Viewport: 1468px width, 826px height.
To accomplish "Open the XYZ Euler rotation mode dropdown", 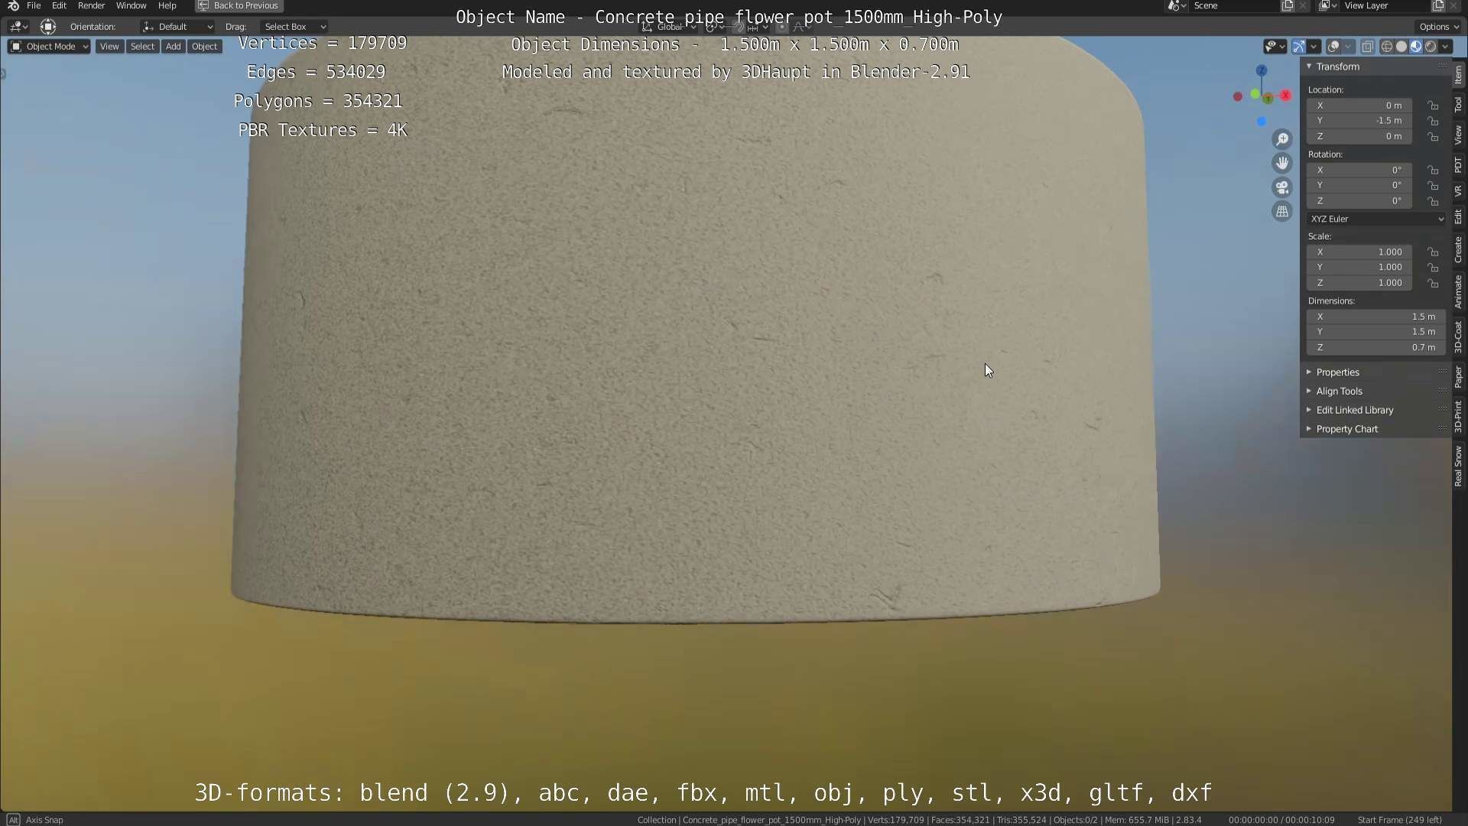I will 1376,219.
